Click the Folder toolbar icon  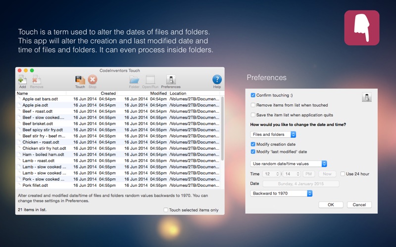(134, 80)
